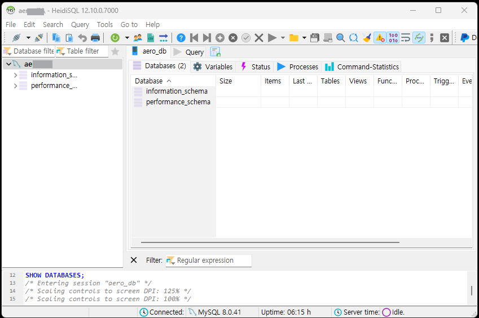Select information_schema row in the Databases list
This screenshot has height=318, width=479.
click(174, 91)
